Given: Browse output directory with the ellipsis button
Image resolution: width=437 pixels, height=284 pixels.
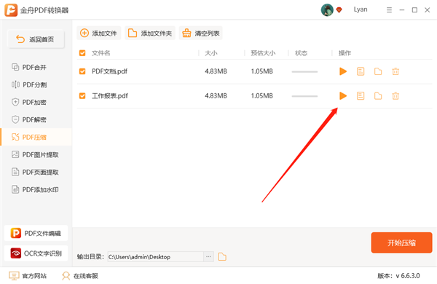Looking at the screenshot, I should tap(208, 256).
